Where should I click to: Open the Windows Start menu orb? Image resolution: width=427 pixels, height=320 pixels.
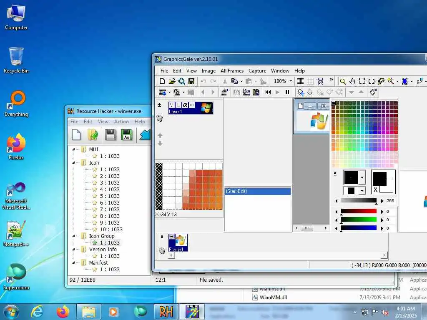point(11,312)
